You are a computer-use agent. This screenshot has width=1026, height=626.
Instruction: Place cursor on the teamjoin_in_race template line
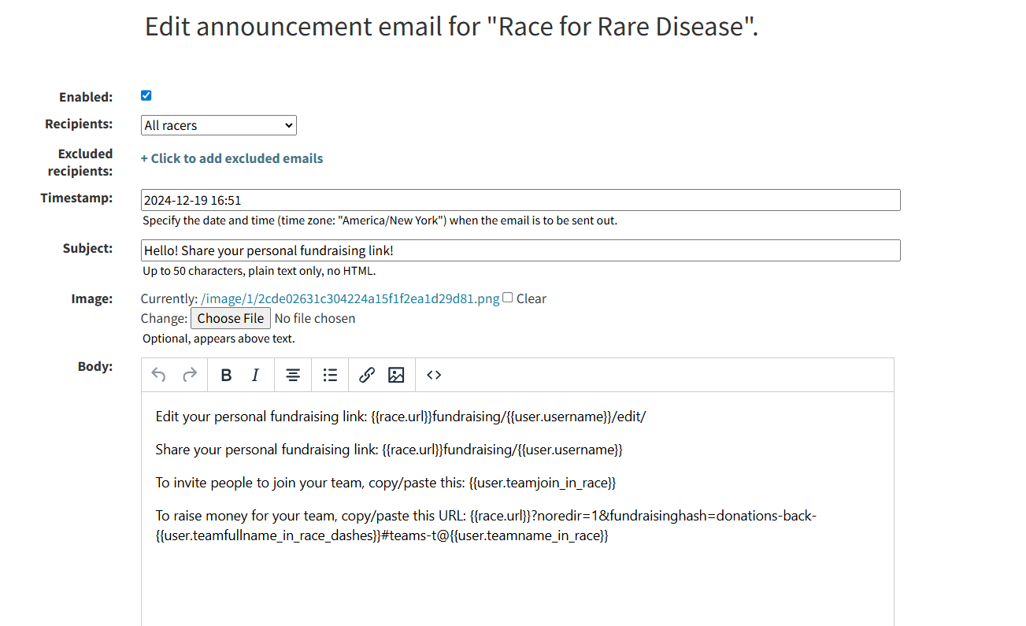click(x=385, y=482)
